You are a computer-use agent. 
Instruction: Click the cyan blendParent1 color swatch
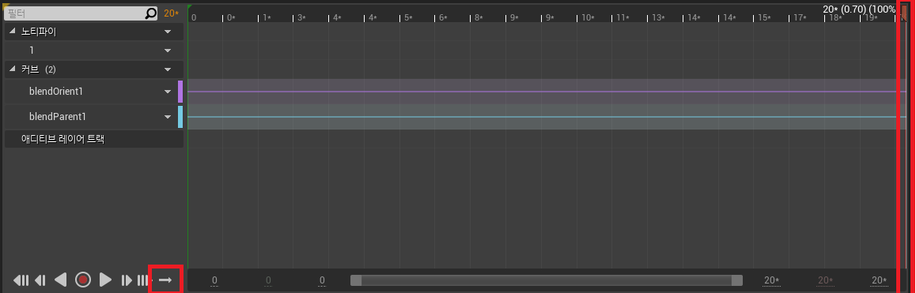180,117
